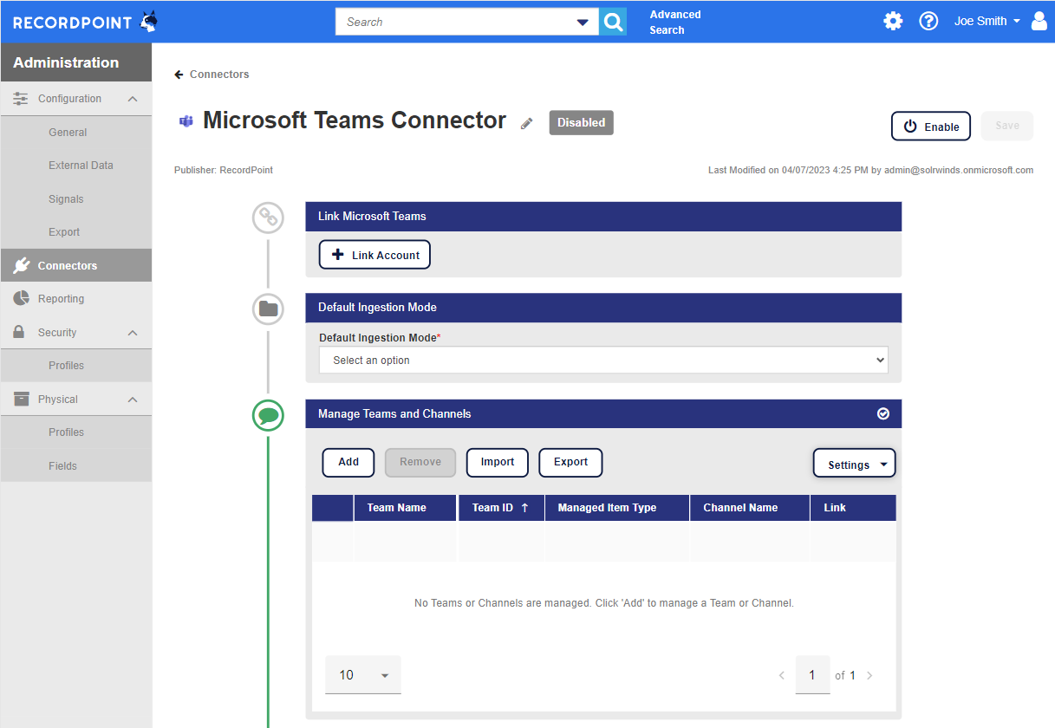
Task: Click the Default Ingestion Mode folder step icon
Action: 268,309
